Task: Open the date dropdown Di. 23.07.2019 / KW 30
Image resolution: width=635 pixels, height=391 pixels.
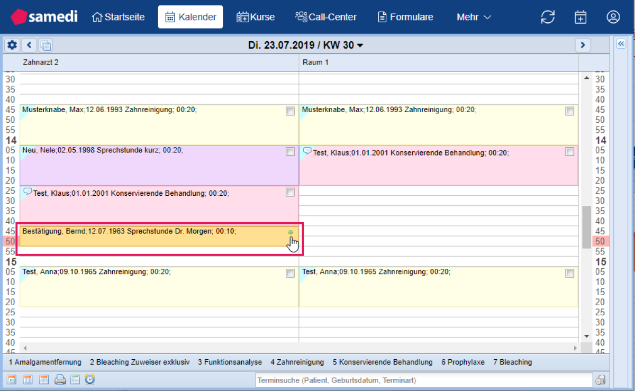Action: 305,46
